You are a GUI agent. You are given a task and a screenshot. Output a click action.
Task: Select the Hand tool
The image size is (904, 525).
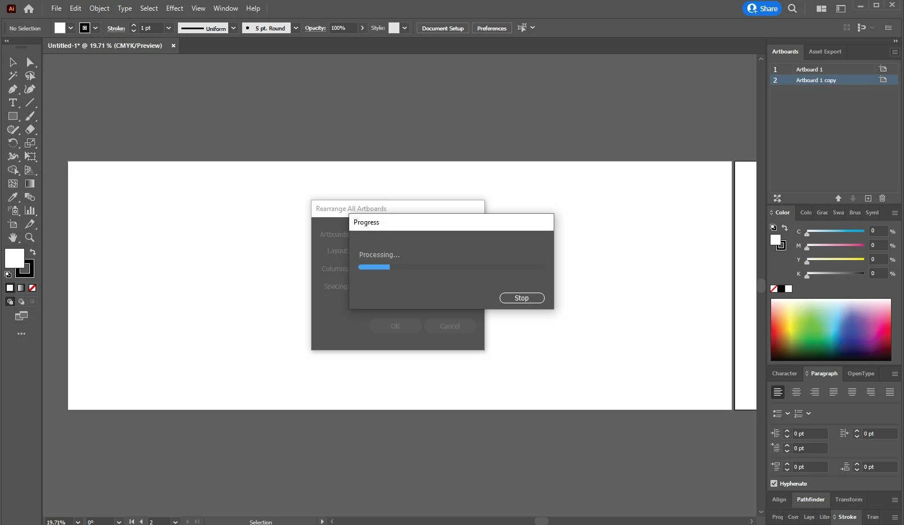[x=12, y=238]
